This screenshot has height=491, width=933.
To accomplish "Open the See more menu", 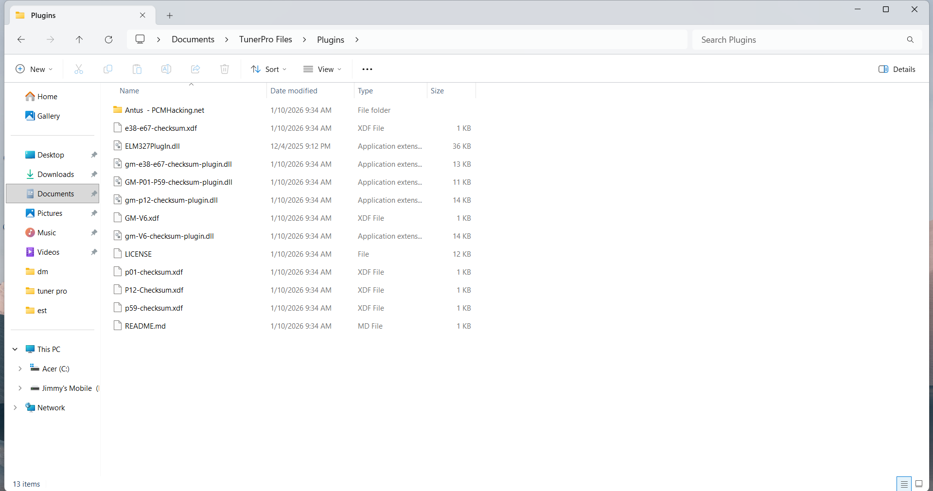I will [367, 69].
